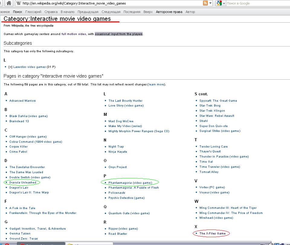Screen dimensions: 290x245
Task: Collapse the [×] Laserdisc subcategory toggle
Action: (x=10, y=67)
